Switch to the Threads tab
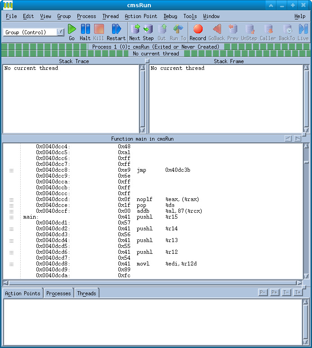Image resolution: width=312 pixels, height=348 pixels. coord(86,293)
